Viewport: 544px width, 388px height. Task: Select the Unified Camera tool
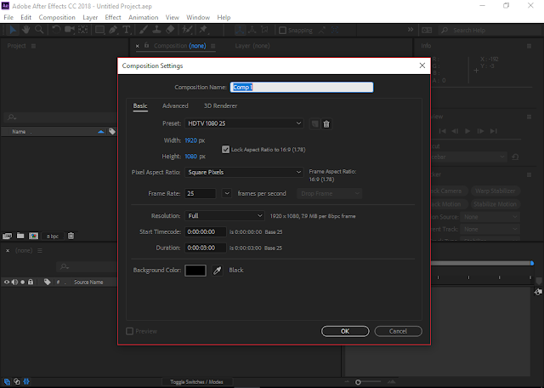point(70,30)
